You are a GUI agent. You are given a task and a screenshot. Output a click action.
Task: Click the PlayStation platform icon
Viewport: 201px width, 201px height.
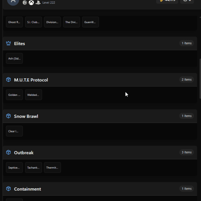pos(38,3)
